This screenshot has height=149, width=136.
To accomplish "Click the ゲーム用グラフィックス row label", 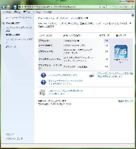I will click(x=50, y=59).
